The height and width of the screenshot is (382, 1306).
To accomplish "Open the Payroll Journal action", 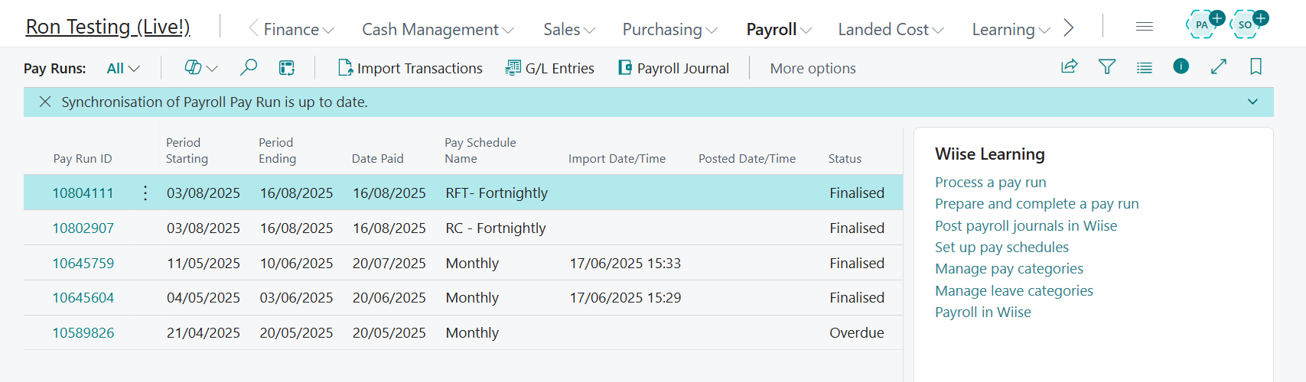I will point(673,68).
